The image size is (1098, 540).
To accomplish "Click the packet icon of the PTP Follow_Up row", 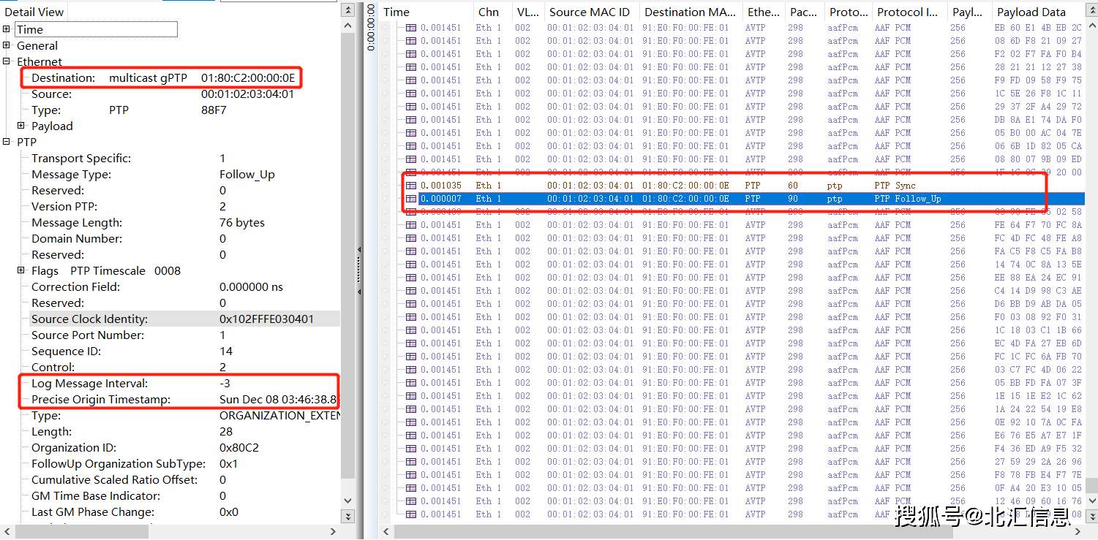I will (411, 199).
